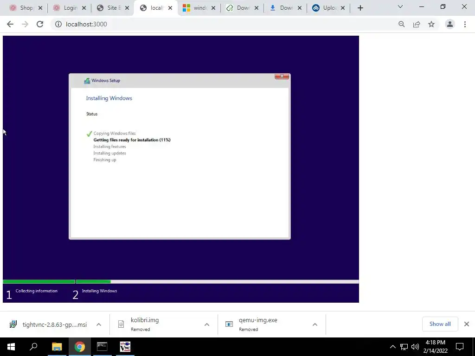Click the forward navigation arrow

(x=25, y=24)
